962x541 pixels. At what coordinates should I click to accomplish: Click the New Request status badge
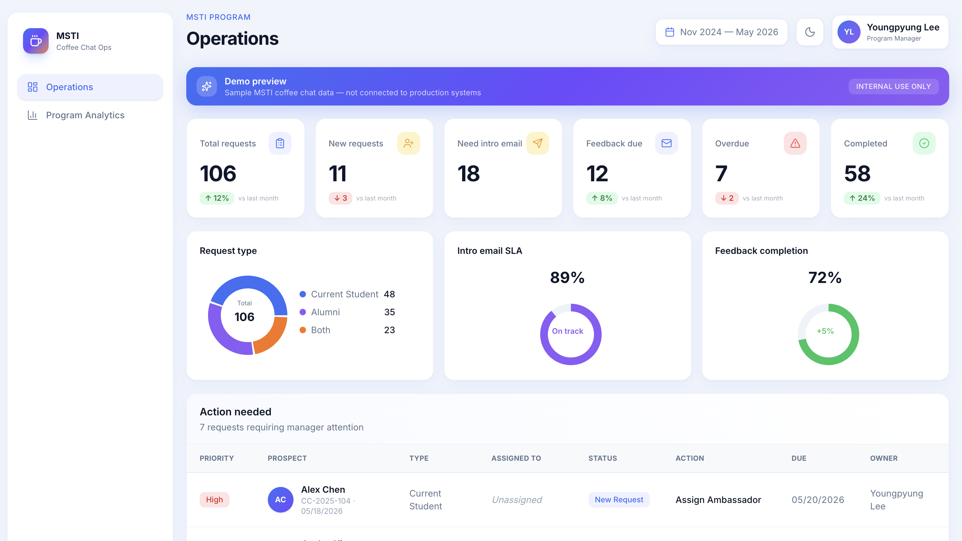(619, 499)
